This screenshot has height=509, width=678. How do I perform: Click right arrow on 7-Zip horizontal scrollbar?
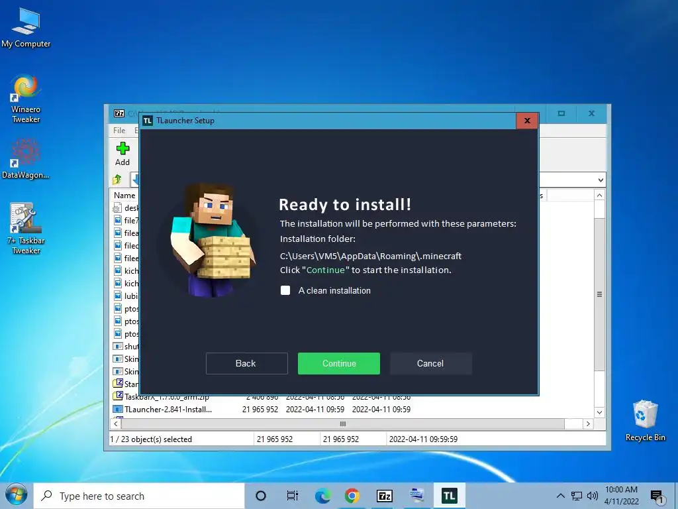click(588, 424)
